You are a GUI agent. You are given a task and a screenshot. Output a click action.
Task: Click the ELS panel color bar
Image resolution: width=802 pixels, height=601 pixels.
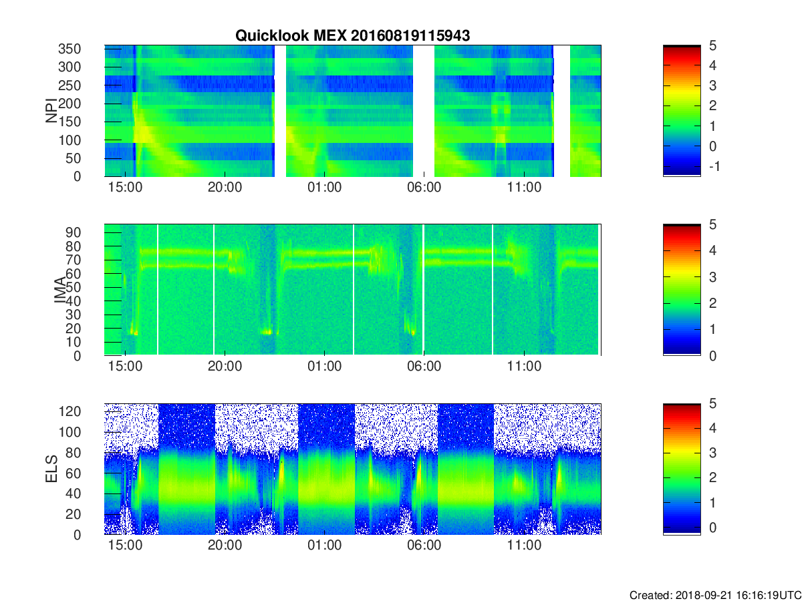pyautogui.click(x=682, y=469)
